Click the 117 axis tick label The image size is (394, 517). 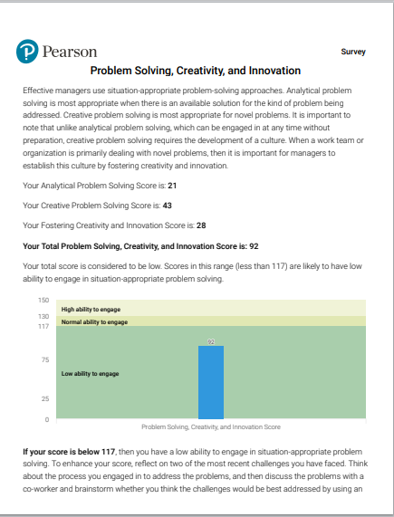[43, 327]
